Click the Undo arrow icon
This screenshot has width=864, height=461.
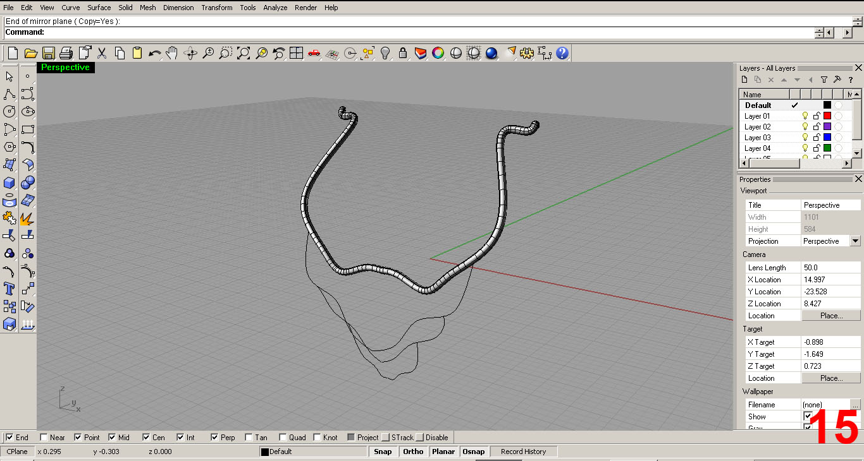[154, 53]
